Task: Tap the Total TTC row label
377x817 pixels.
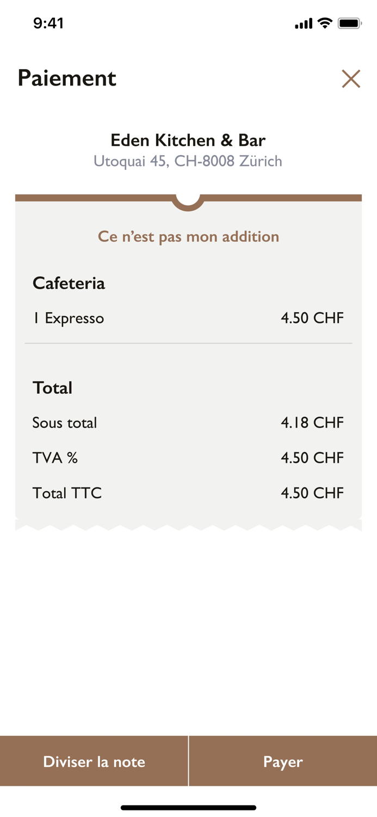Action: tap(67, 493)
